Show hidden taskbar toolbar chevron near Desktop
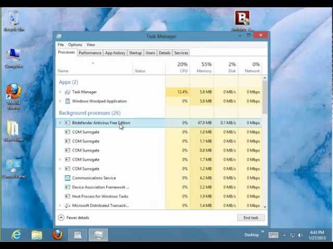 tap(263, 231)
